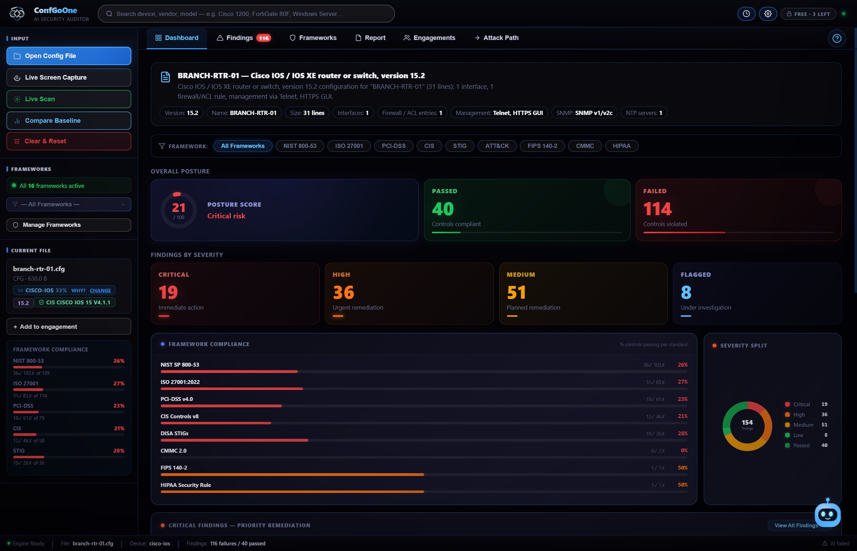Open the Attack Path tab
Image resolution: width=857 pixels, height=551 pixels.
click(x=496, y=38)
